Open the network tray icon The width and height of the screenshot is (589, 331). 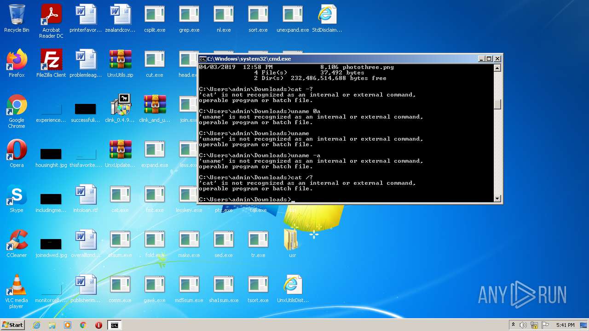534,325
